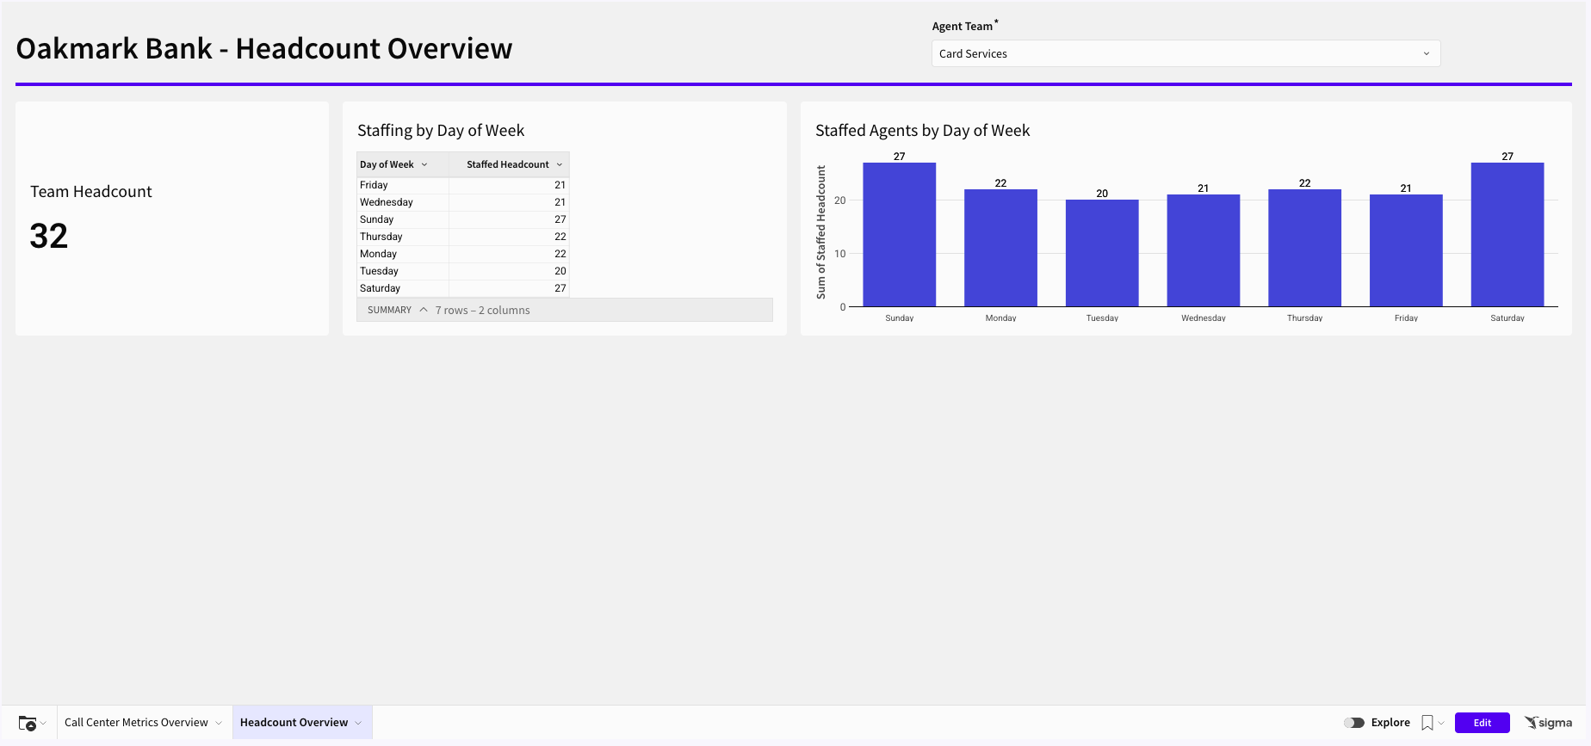The width and height of the screenshot is (1591, 746).
Task: Click the Staffing by Day of Week title
Action: click(x=441, y=131)
